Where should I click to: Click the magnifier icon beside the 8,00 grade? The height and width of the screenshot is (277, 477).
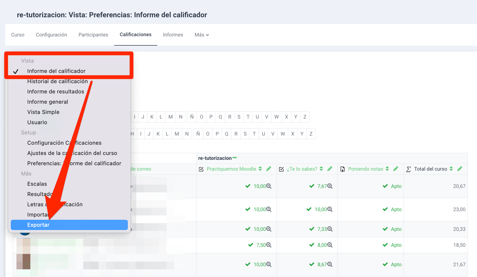pos(330,245)
